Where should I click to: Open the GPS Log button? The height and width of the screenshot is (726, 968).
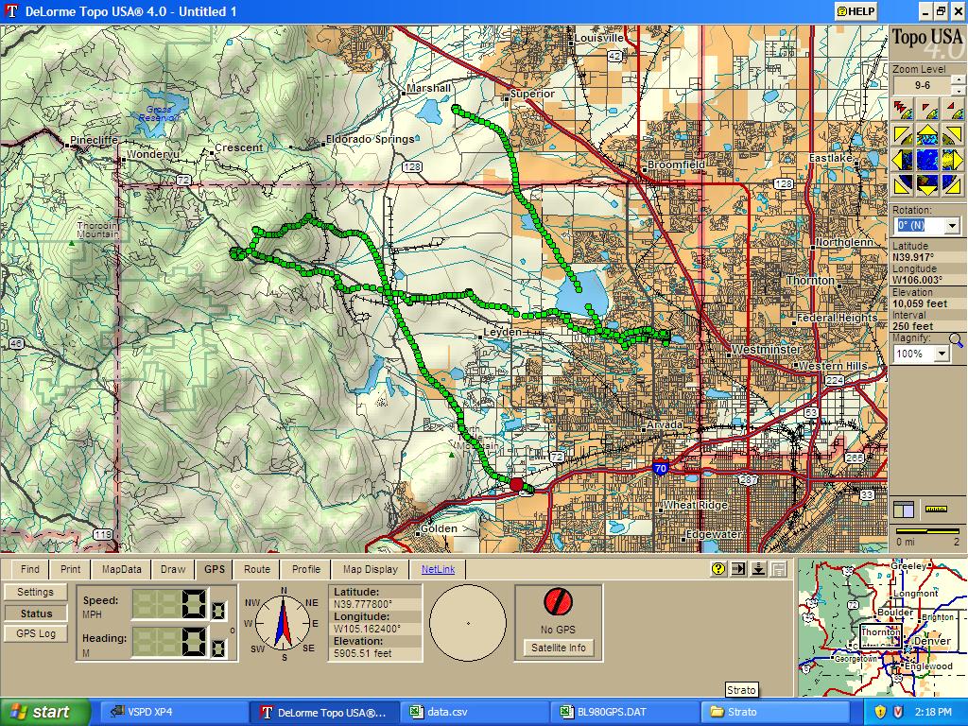click(36, 633)
